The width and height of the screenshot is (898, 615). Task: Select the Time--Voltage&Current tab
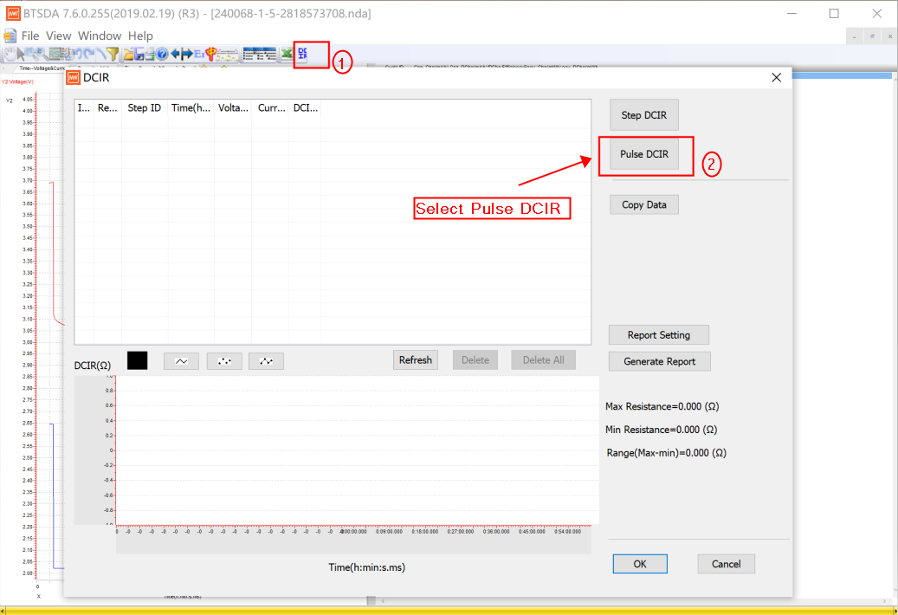(x=40, y=68)
